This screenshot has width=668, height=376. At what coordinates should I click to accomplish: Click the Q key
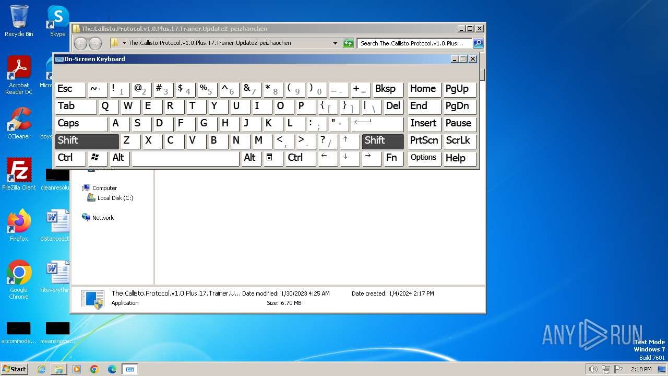(109, 106)
